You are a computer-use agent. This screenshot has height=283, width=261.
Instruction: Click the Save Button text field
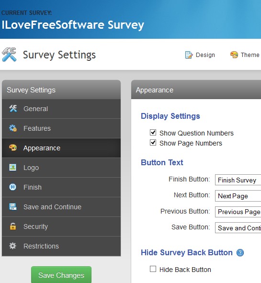[238, 228]
